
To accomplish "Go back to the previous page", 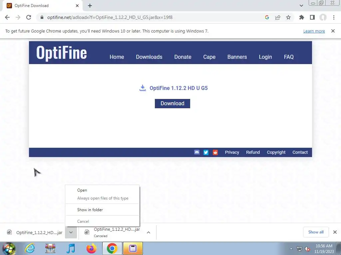I will tap(7, 17).
